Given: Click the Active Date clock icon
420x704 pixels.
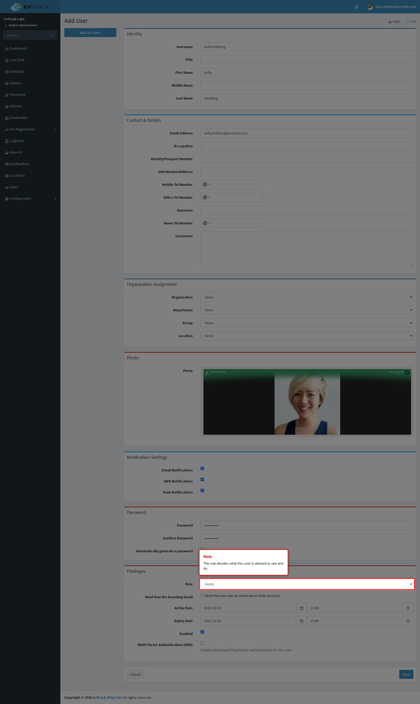Looking at the screenshot, I should (408, 608).
